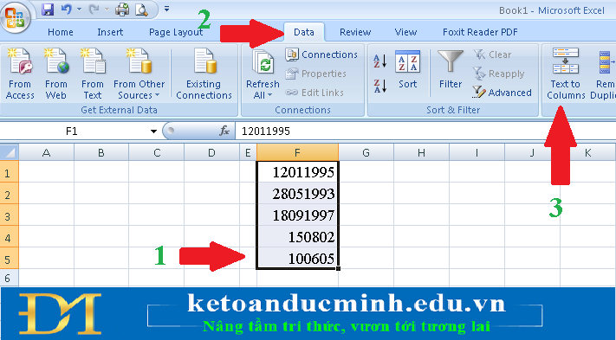The height and width of the screenshot is (340, 616).
Task: Switch to the View tab
Action: point(405,32)
